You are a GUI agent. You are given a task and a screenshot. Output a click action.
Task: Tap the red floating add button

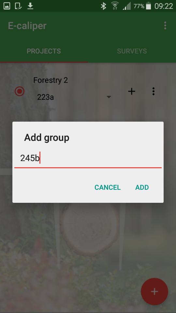click(x=154, y=291)
